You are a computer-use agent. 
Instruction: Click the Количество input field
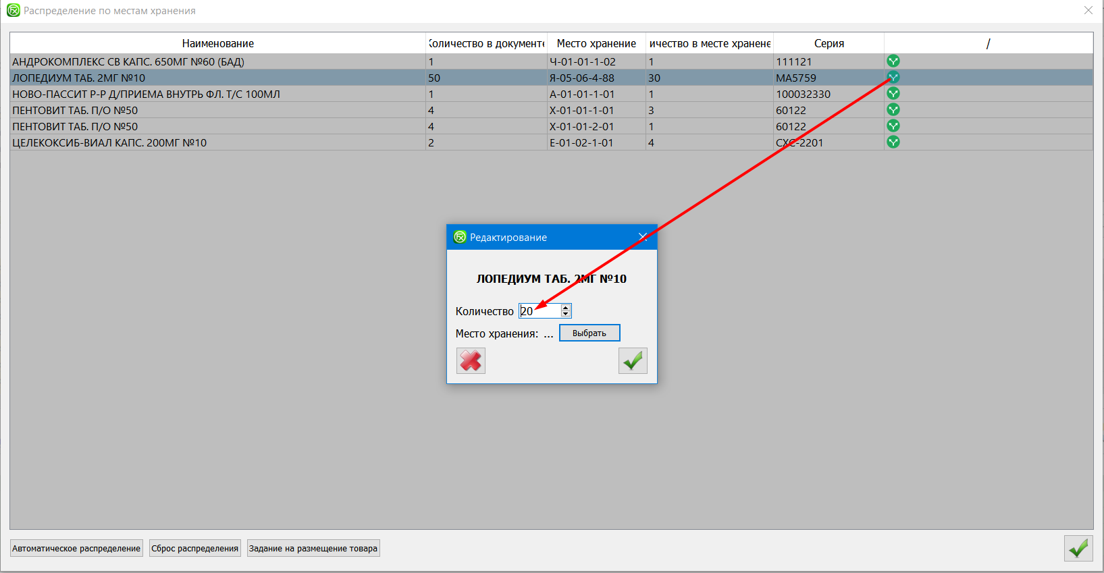point(540,311)
